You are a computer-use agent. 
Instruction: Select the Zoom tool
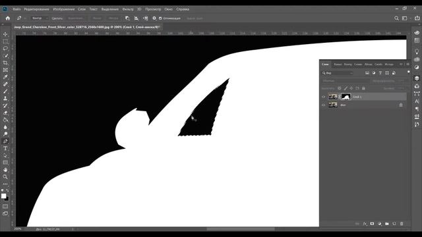5,177
